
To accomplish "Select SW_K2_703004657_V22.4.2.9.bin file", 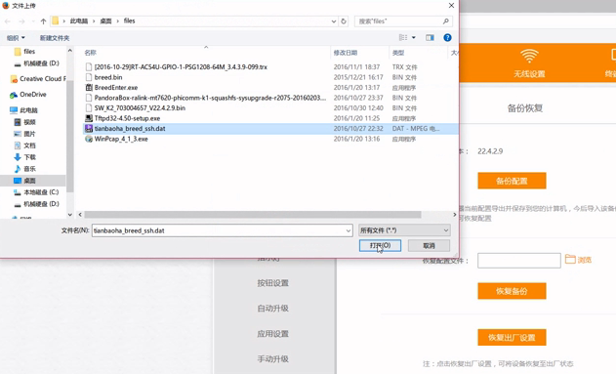I will [140, 108].
